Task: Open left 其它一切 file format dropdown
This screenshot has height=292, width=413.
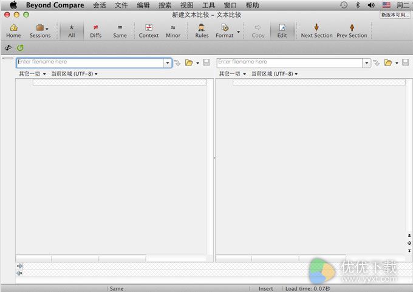Action: click(x=32, y=74)
